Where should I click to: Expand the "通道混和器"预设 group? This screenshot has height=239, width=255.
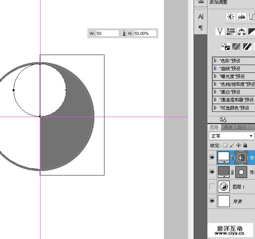(x=215, y=100)
